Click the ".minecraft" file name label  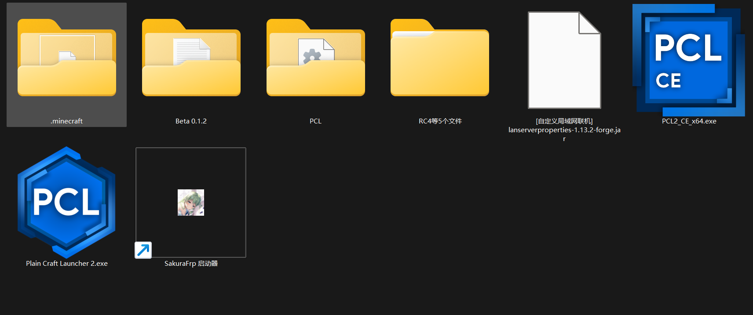tap(66, 121)
